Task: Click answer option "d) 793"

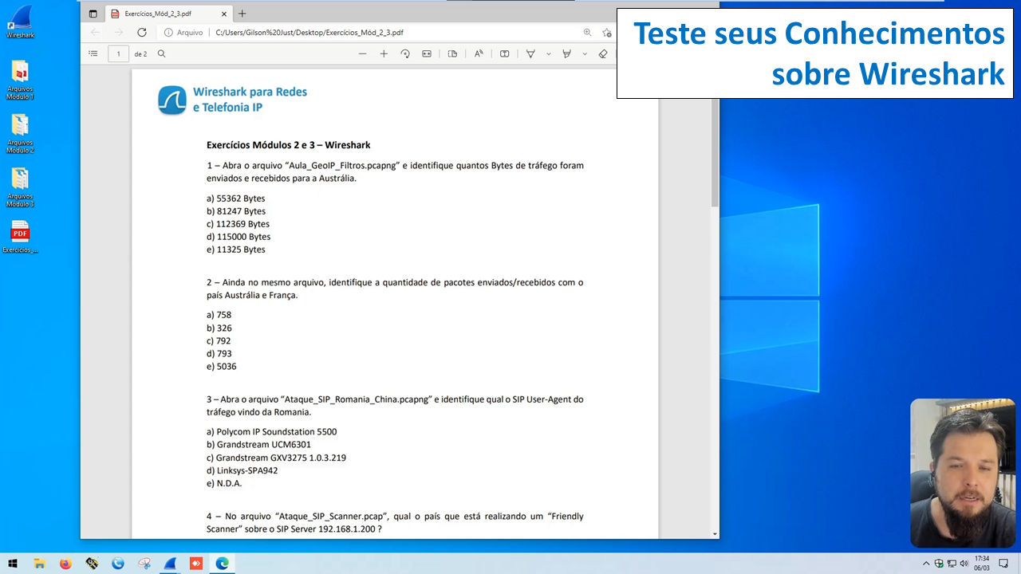Action: coord(219,354)
